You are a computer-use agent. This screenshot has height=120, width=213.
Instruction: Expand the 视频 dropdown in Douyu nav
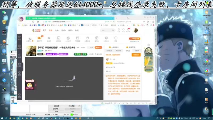coord(64,30)
